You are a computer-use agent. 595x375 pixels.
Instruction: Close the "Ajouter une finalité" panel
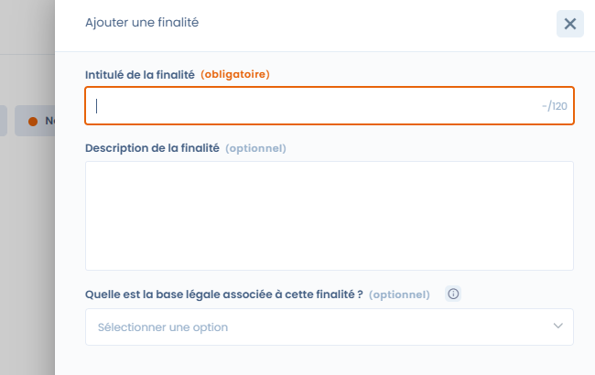pos(569,24)
